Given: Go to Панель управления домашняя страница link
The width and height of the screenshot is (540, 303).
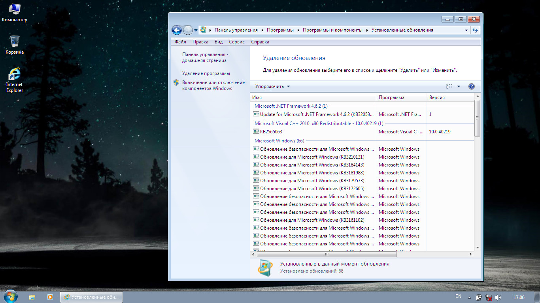Looking at the screenshot, I should click(x=204, y=58).
